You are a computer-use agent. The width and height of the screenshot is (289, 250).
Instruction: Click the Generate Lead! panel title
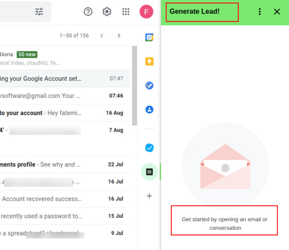[194, 11]
